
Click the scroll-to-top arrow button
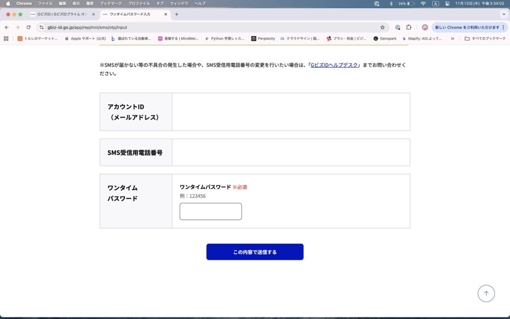[486, 294]
